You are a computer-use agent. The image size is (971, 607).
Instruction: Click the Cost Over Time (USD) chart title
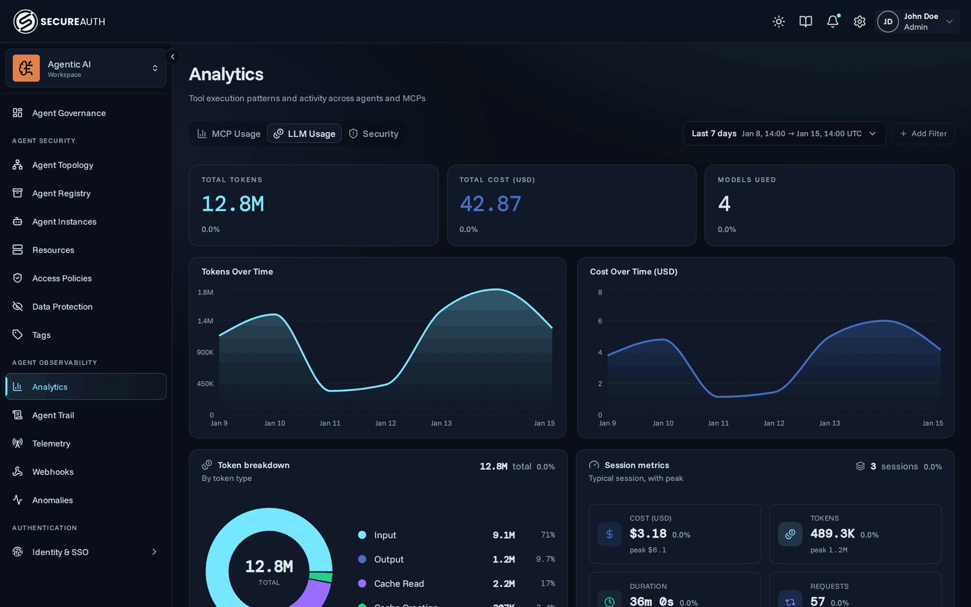click(634, 272)
